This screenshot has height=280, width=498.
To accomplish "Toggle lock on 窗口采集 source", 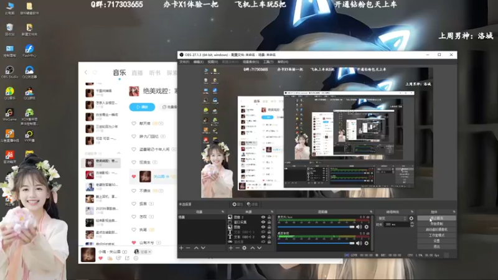I will [269, 222].
